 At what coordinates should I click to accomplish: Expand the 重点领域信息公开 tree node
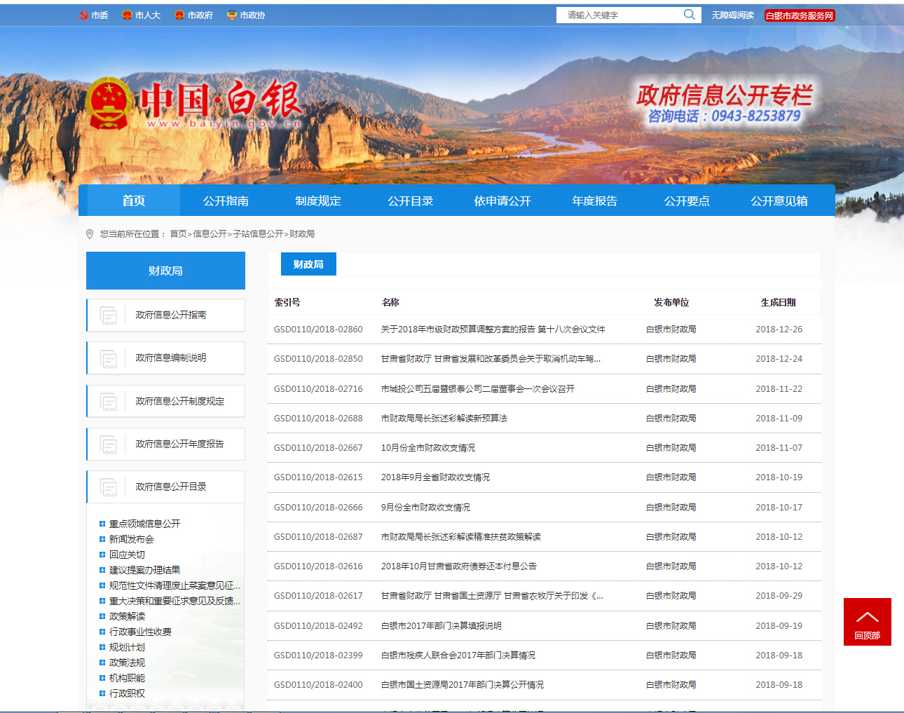coord(102,524)
